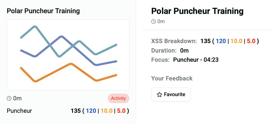272x124 pixels.
Task: Click the star icon on the Favourite button
Action: pos(159,95)
